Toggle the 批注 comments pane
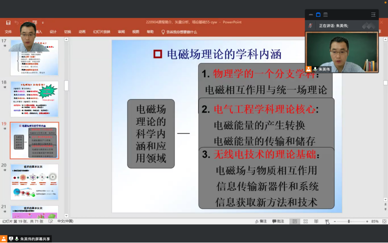The image size is (388, 243). pos(278,222)
